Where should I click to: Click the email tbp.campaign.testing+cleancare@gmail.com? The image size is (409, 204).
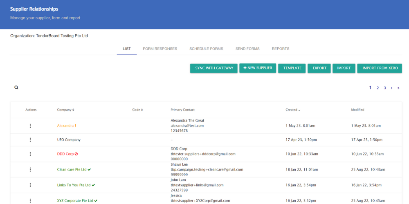(x=207, y=170)
